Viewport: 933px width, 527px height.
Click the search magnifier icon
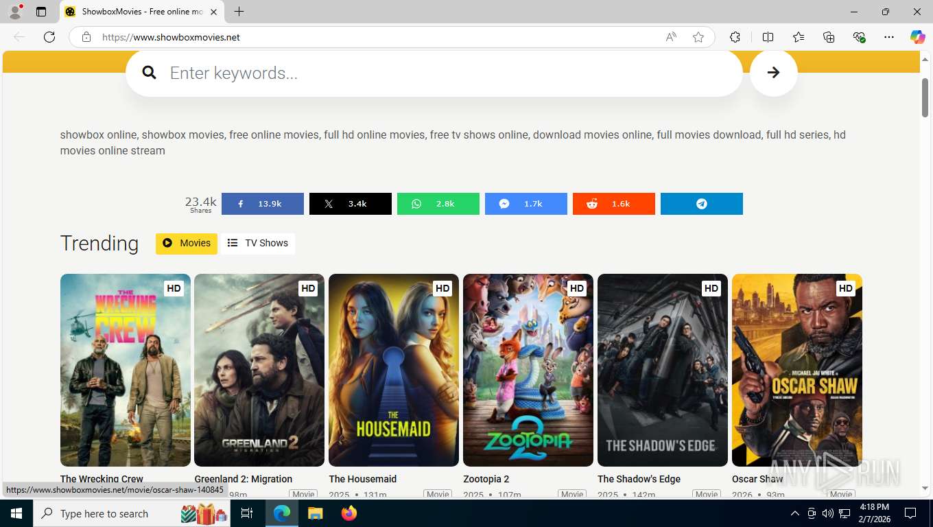pos(149,73)
